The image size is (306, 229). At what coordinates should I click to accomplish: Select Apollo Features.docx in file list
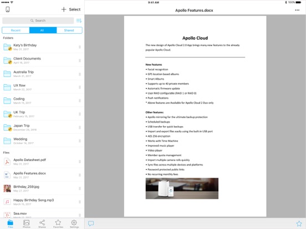42,175
